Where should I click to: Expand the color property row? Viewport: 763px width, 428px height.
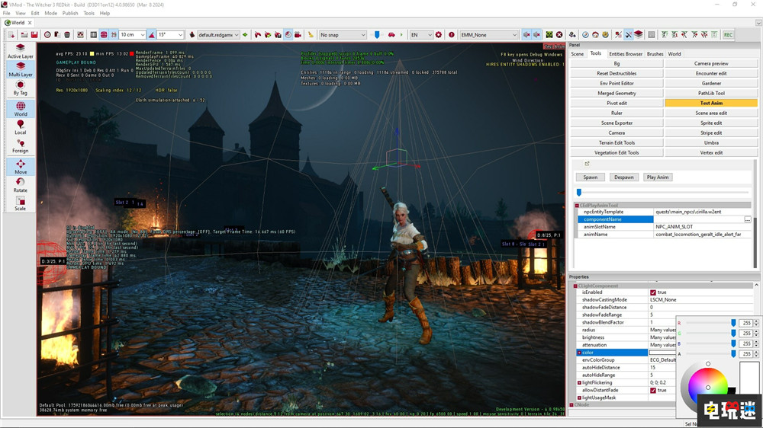coord(579,353)
